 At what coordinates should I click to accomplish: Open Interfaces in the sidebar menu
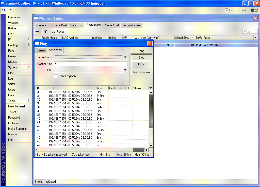14,17
